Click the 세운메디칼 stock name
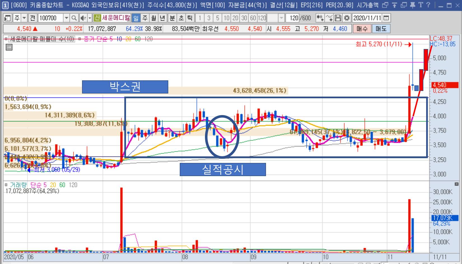This screenshot has width=462, height=264. [x=116, y=18]
